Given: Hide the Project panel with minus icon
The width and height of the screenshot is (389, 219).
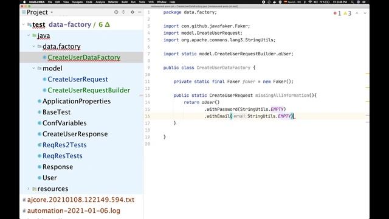Looking at the screenshot, I should point(139,12).
